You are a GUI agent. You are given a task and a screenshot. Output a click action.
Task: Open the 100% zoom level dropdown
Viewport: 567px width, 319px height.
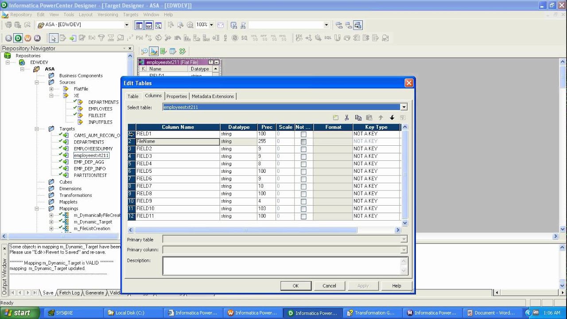click(x=211, y=25)
